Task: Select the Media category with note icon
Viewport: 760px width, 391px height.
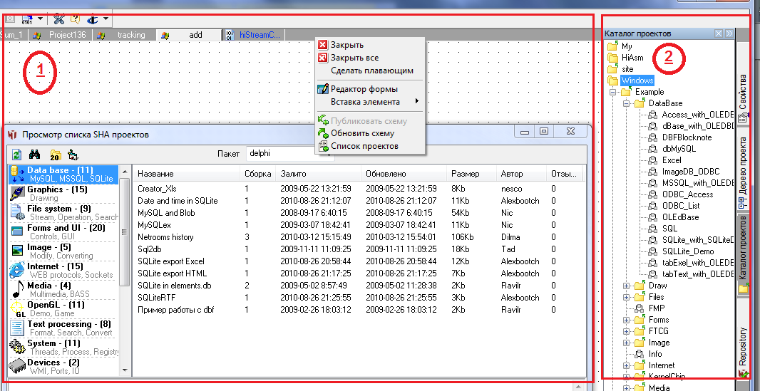Action: (x=49, y=286)
